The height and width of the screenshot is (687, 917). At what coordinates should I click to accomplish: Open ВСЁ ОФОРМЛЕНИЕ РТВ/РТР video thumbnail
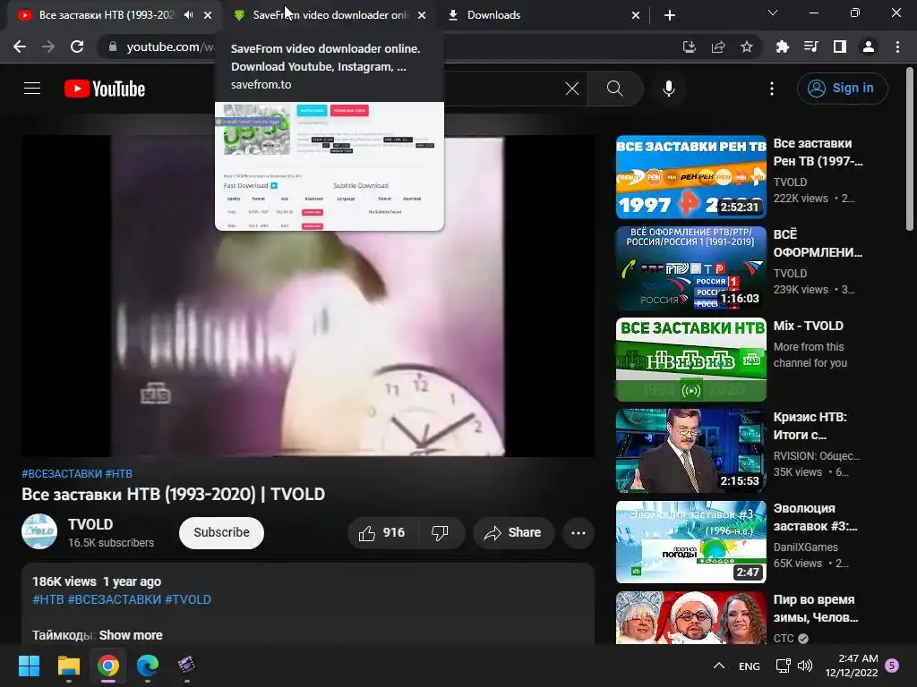(690, 268)
